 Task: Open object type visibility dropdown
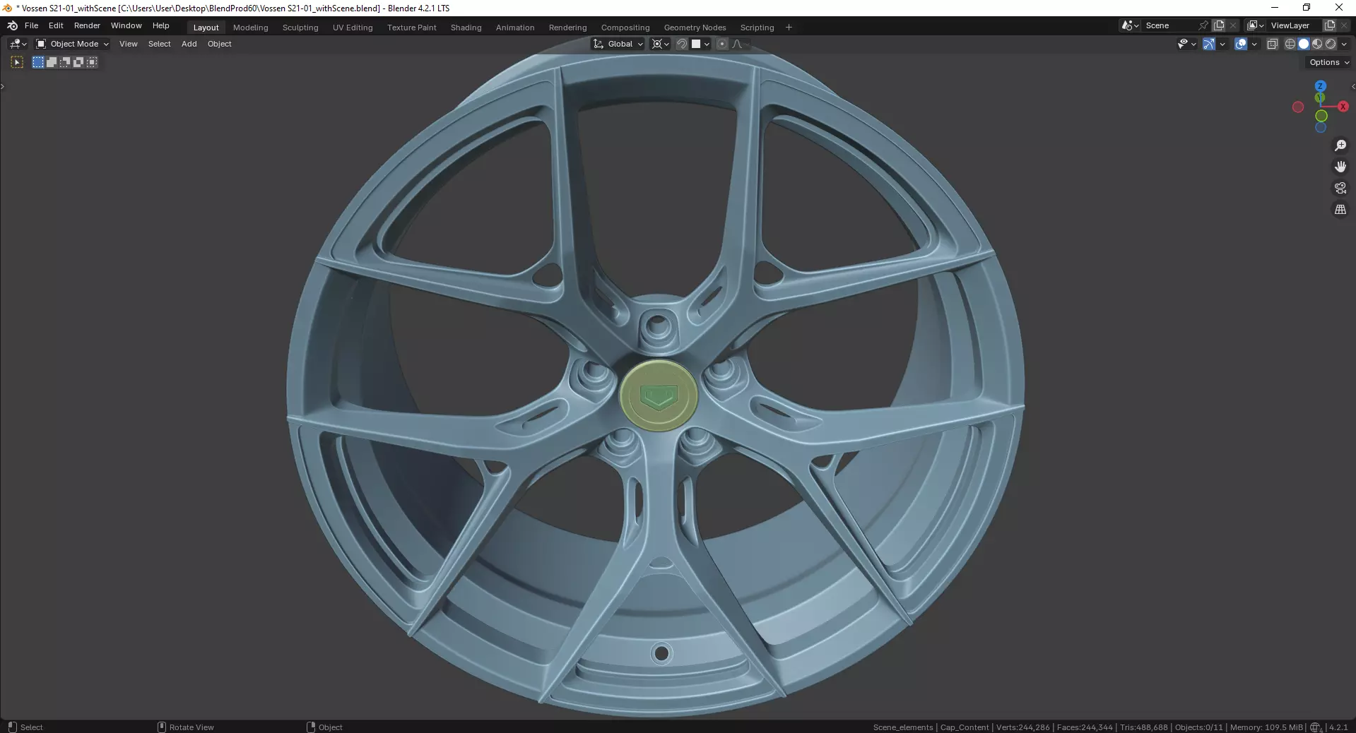(x=1187, y=44)
